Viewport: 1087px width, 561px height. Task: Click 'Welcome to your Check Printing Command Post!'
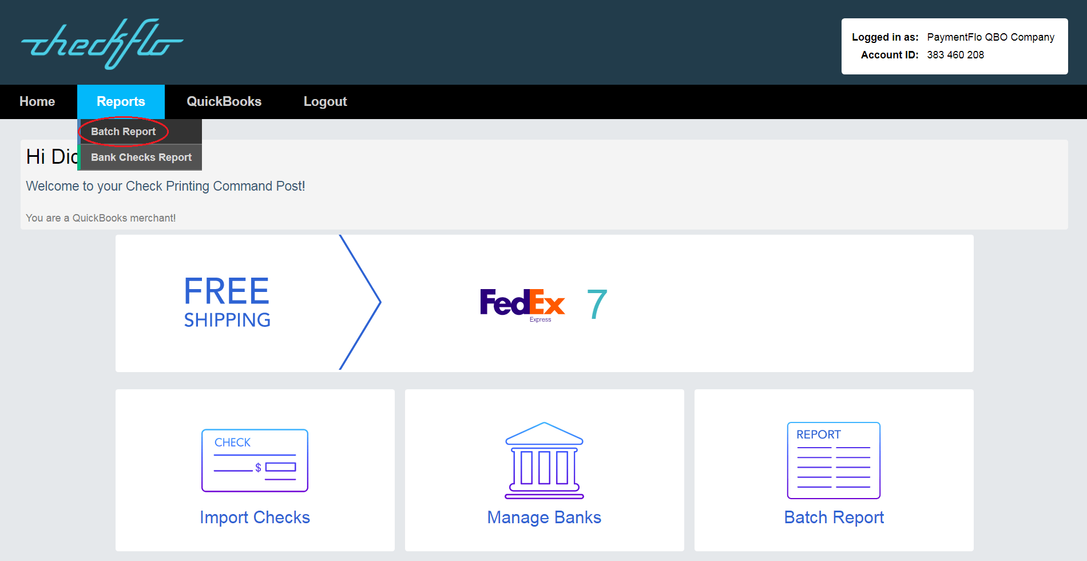[x=165, y=186]
